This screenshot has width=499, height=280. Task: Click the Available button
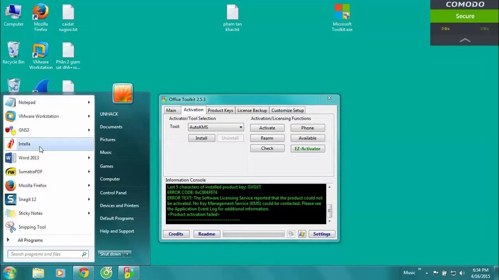tap(308, 138)
